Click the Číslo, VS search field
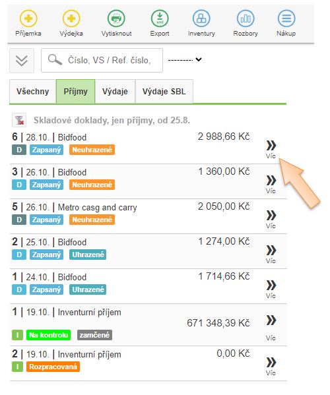The image size is (330, 395). (102, 61)
